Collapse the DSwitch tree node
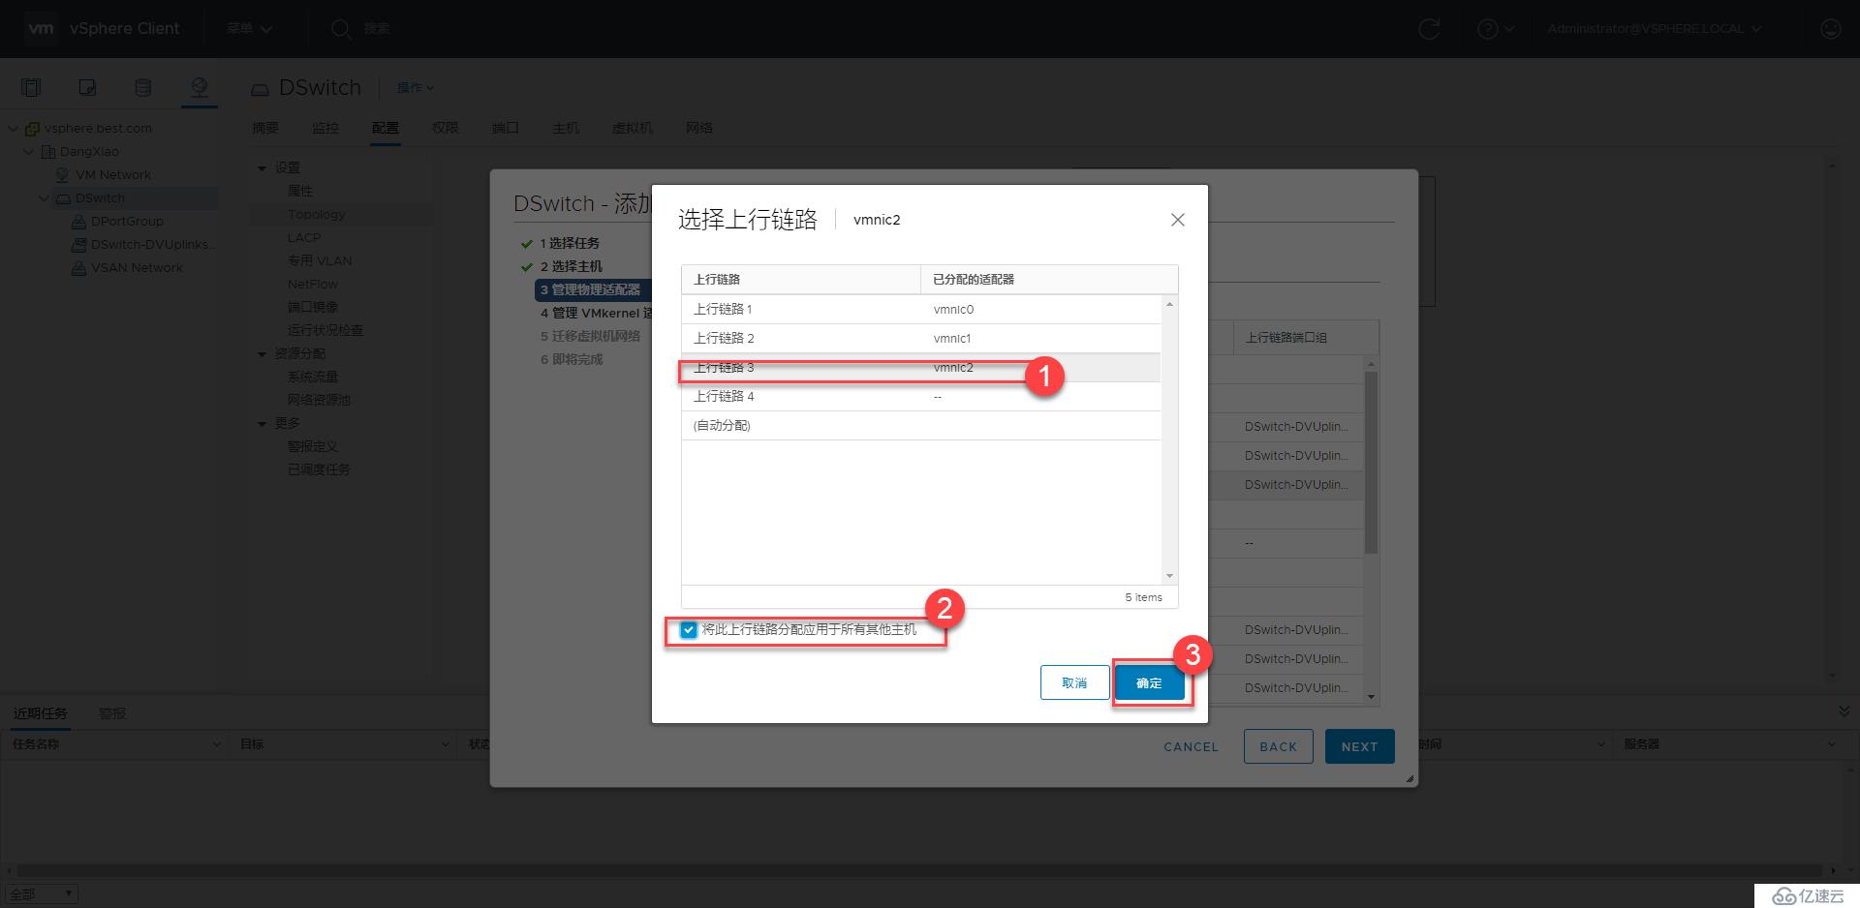1860x908 pixels. (44, 198)
